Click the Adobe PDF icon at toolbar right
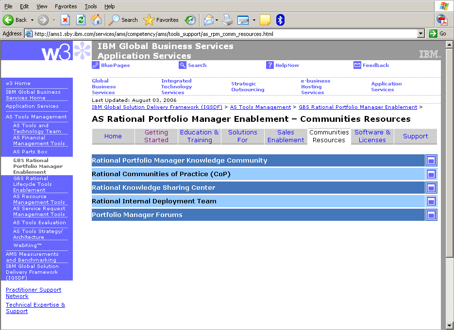The width and height of the screenshot is (454, 330). pos(442,20)
